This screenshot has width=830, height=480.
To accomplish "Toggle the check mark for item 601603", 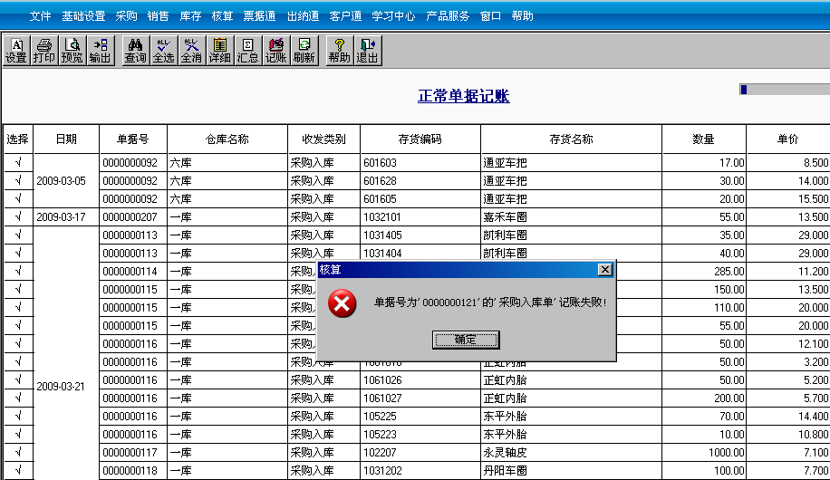I will click(18, 162).
